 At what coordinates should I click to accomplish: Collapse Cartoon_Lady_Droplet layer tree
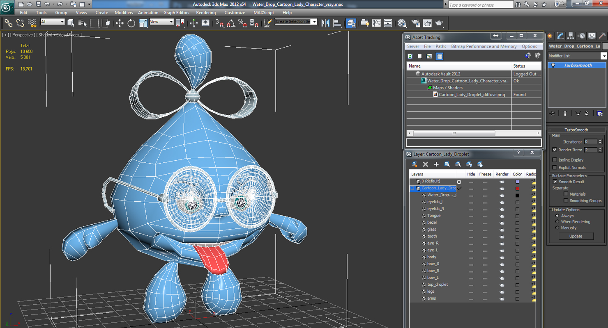click(x=412, y=188)
